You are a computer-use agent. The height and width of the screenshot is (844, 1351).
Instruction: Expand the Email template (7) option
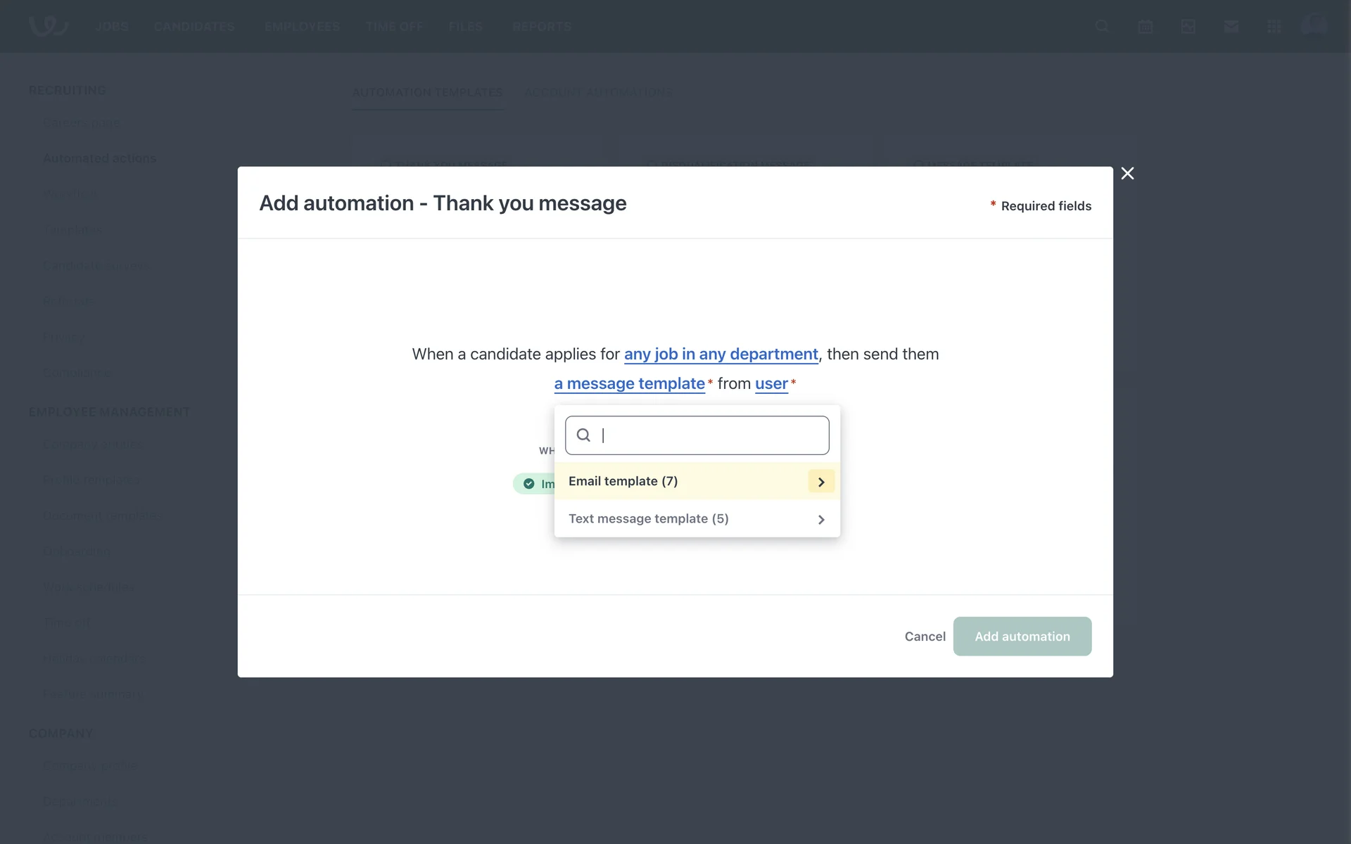point(623,482)
